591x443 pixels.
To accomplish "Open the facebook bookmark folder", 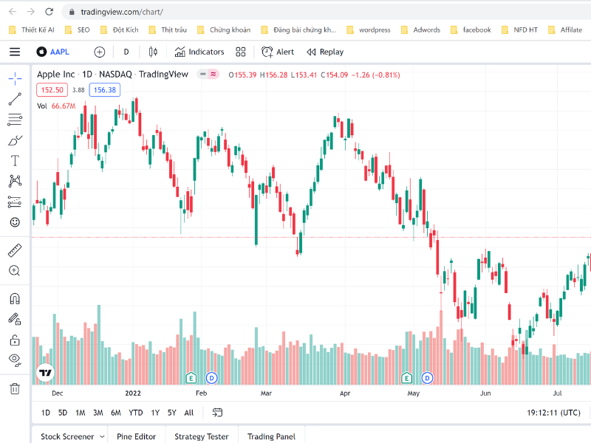I will coord(471,30).
